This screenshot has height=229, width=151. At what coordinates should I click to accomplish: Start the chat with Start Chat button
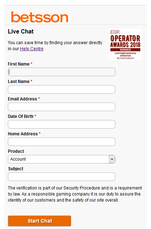click(40, 221)
